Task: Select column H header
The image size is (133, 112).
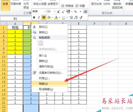Action: (x=126, y=24)
